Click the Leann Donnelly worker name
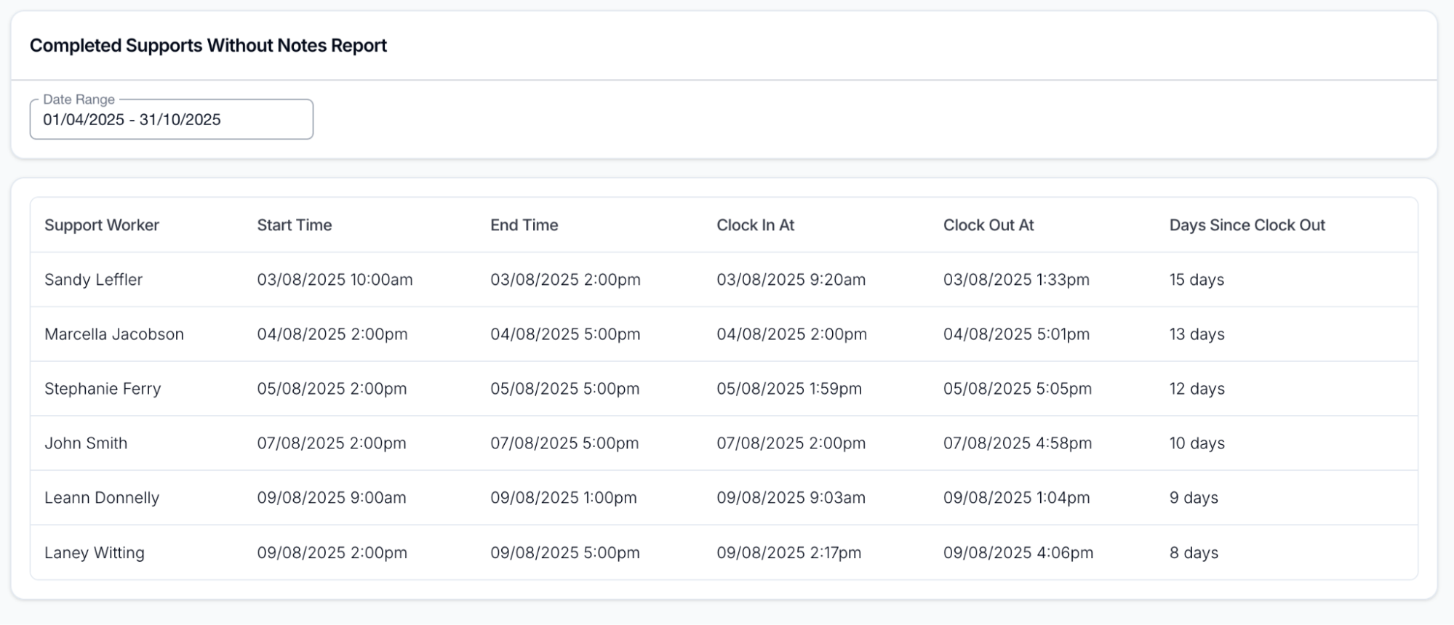 102,498
